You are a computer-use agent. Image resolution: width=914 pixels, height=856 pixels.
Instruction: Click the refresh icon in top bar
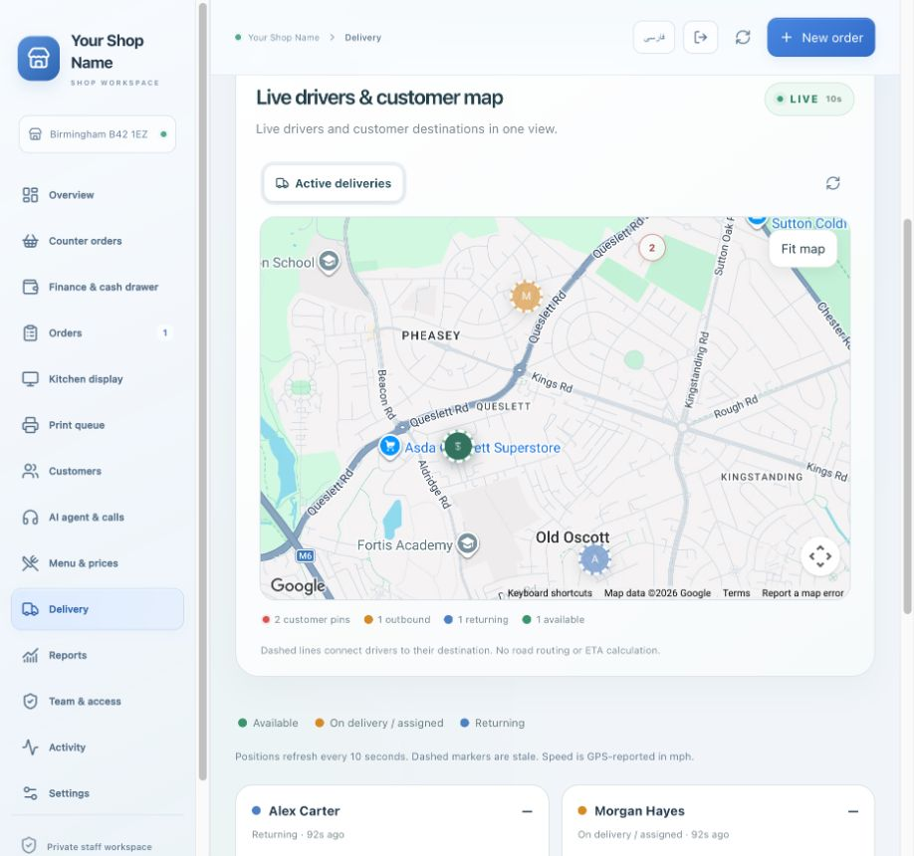pos(743,37)
